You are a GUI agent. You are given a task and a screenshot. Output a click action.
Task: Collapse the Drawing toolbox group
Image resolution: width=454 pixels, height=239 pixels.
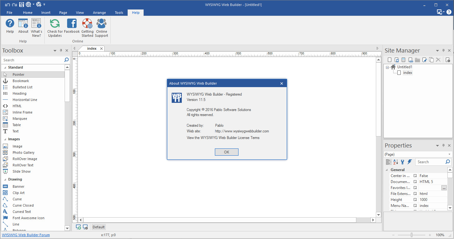pos(5,179)
